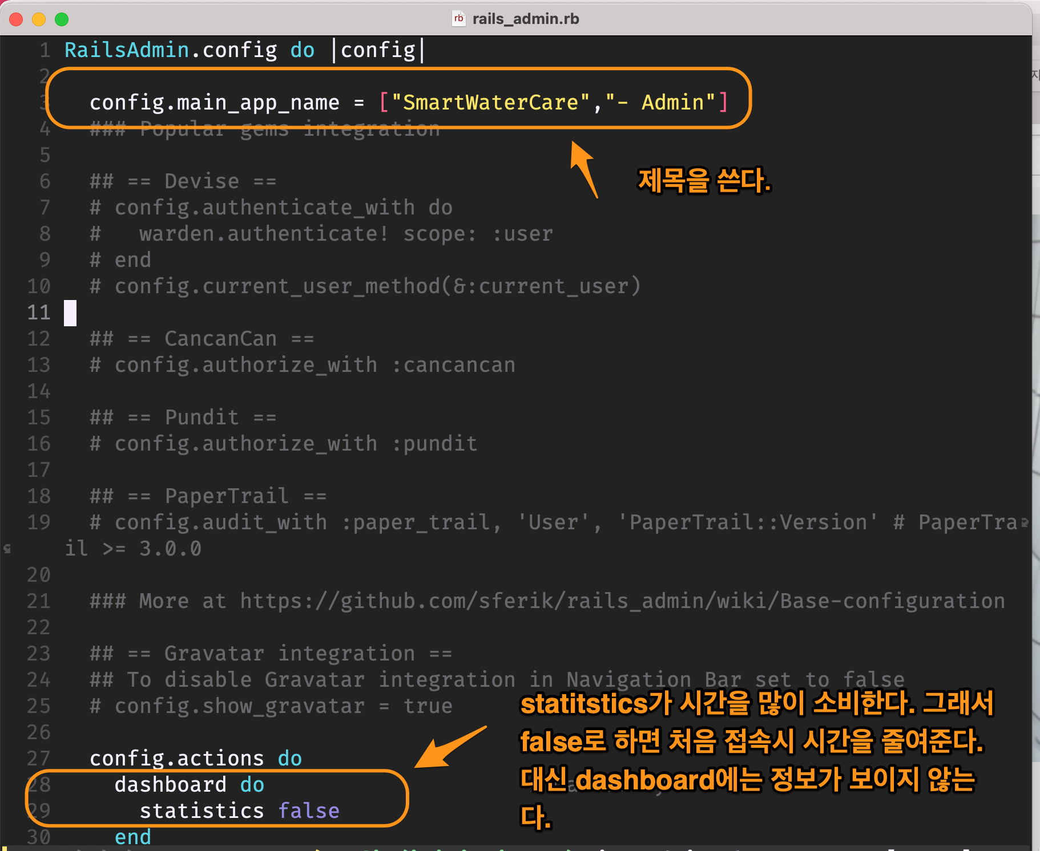The image size is (1040, 851).
Task: Click the rails_admin.rb window title
Action: coord(525,19)
